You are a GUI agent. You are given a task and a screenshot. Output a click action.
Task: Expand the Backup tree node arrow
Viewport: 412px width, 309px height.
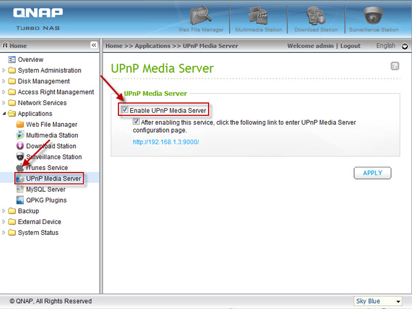pyautogui.click(x=4, y=211)
